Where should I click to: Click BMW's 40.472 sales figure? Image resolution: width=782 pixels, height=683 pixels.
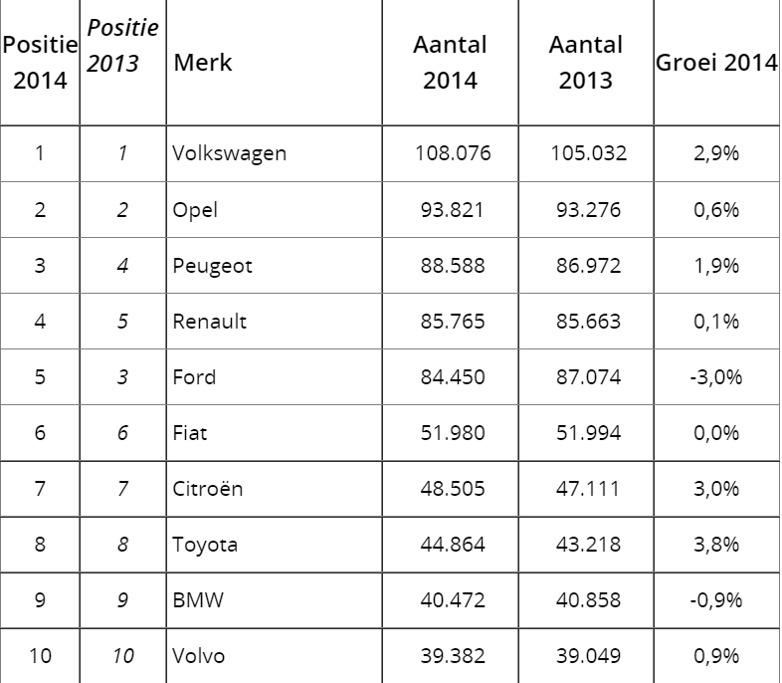453,600
